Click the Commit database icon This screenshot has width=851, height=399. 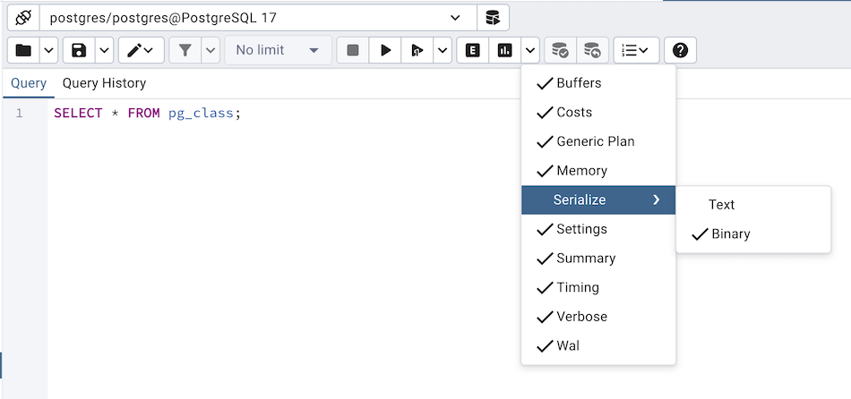coord(560,50)
